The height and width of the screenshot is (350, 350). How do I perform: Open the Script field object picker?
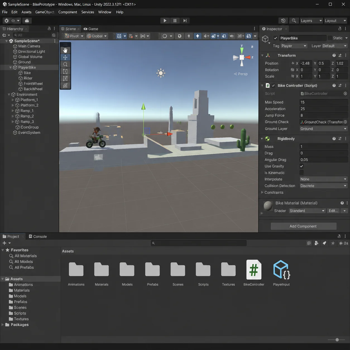(x=345, y=94)
